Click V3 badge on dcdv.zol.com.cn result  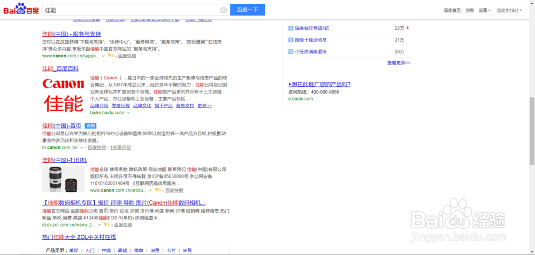106,225
